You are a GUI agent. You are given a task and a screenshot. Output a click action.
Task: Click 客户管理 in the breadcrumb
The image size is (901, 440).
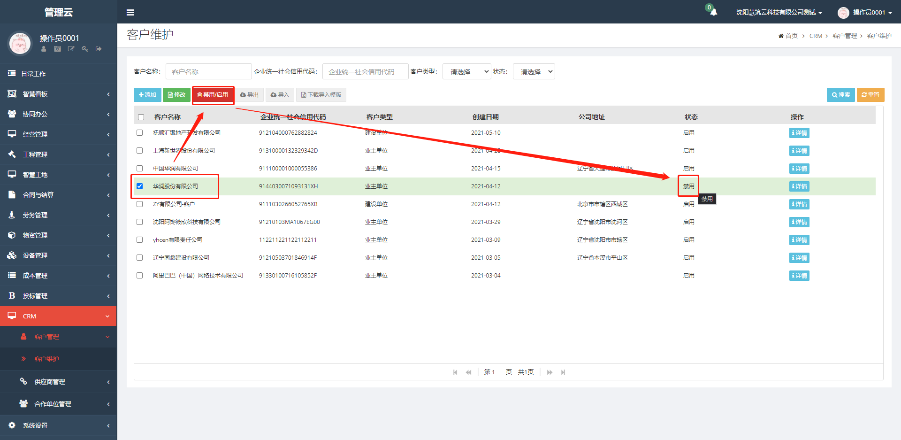click(x=845, y=36)
